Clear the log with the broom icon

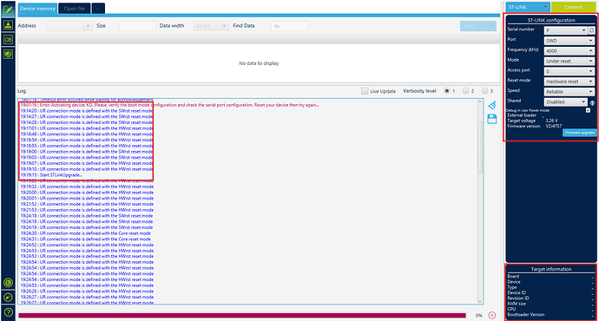pos(492,105)
